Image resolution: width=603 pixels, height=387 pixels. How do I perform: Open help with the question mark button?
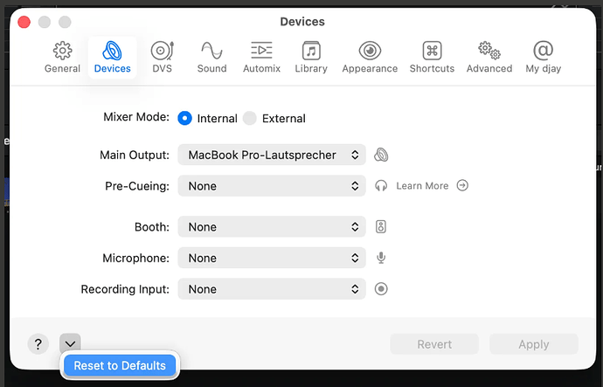[x=38, y=344]
